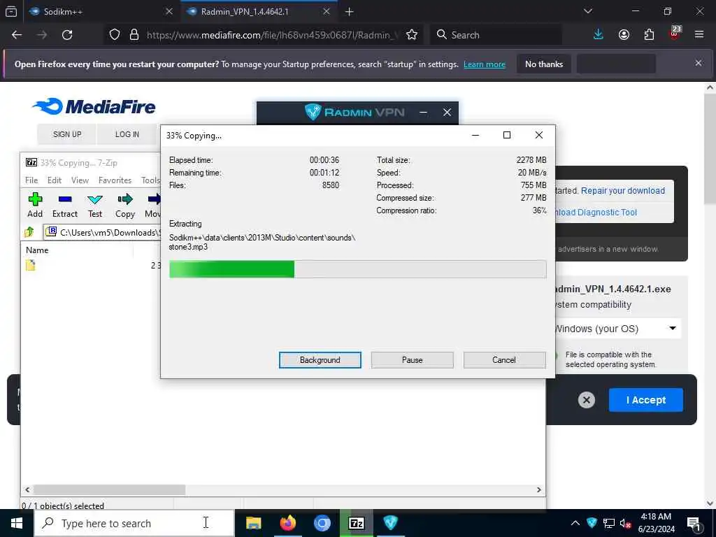
Task: Click Radmin VPN system tray icon
Action: [x=592, y=523]
